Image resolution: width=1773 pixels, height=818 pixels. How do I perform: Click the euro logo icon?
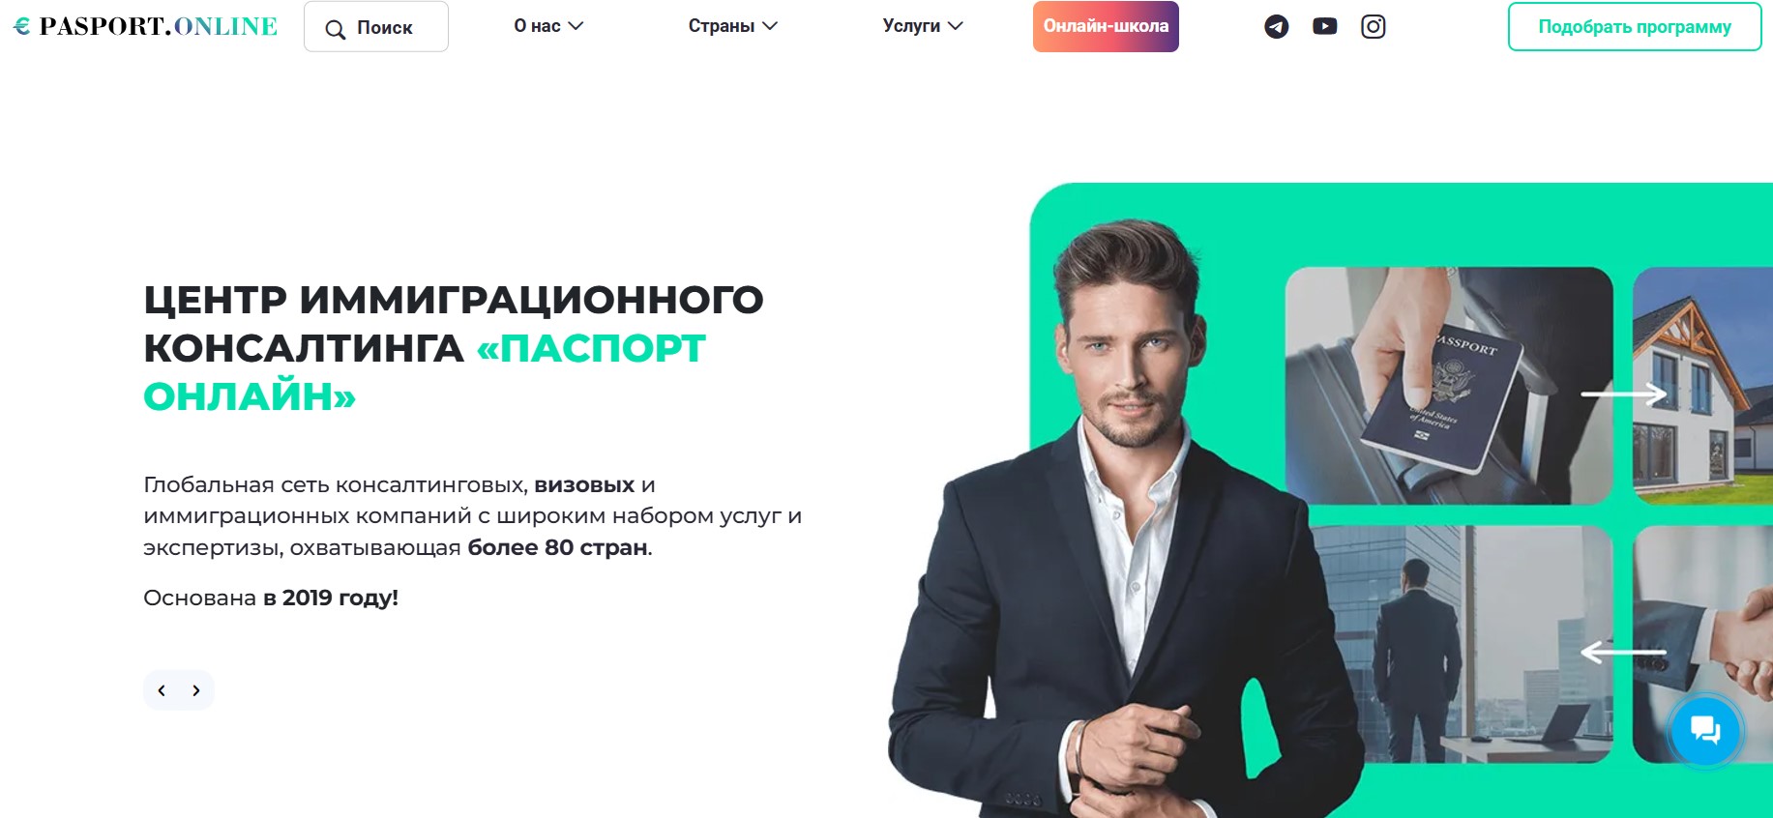(22, 26)
